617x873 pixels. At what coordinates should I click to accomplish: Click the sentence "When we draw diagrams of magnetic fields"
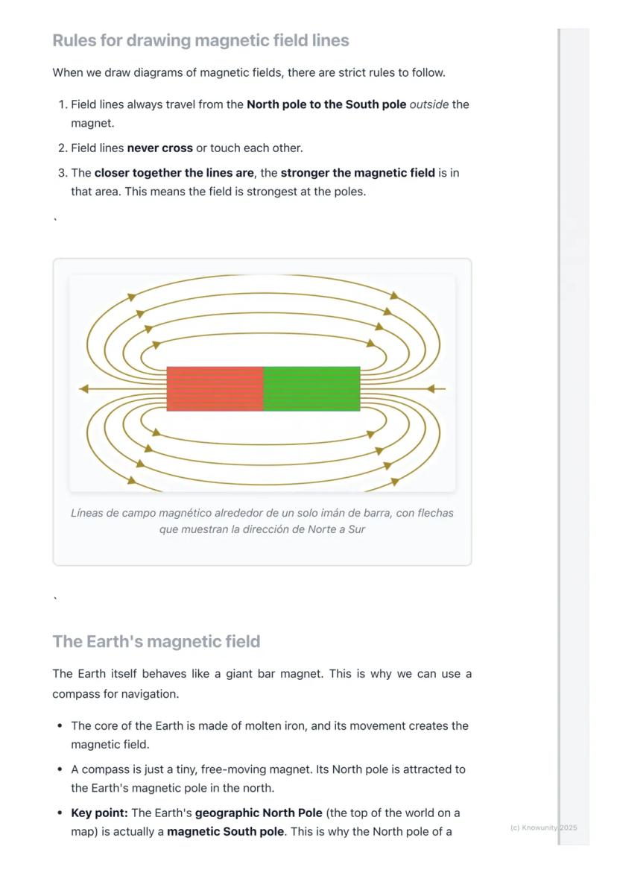tap(249, 73)
